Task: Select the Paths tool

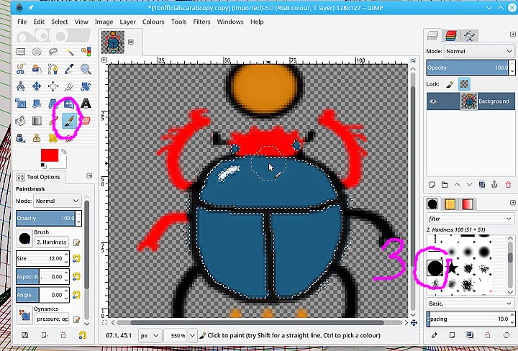Action: [x=53, y=68]
